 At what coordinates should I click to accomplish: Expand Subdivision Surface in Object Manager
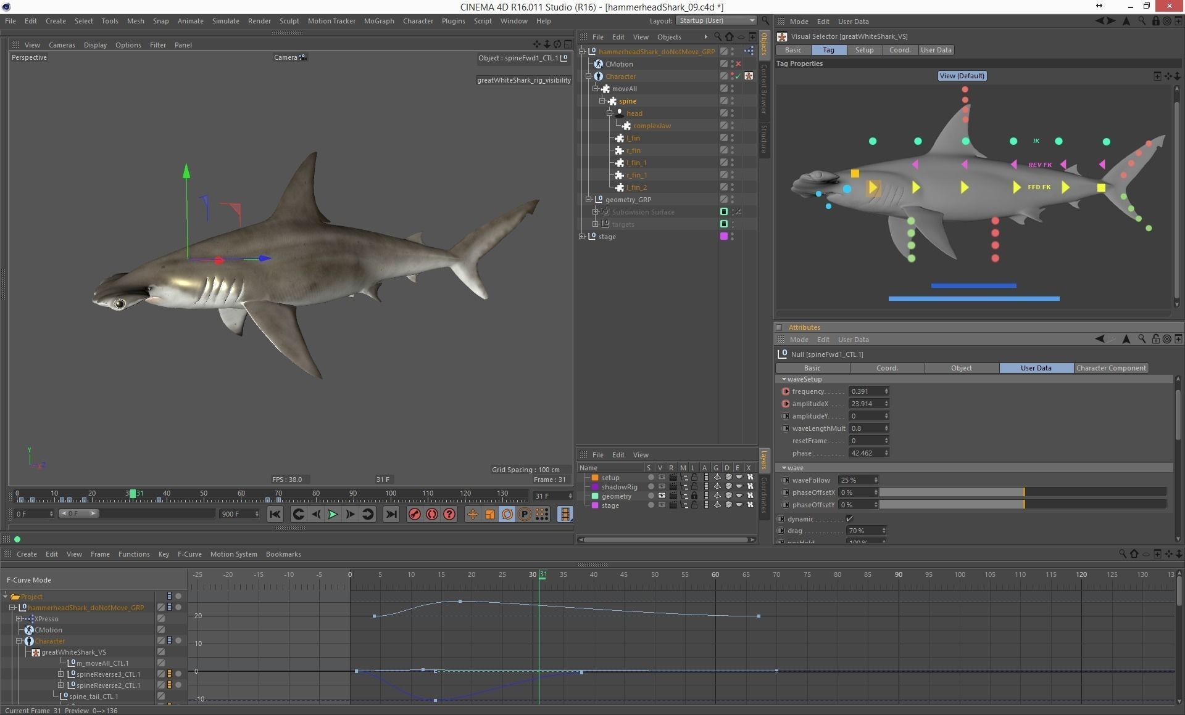tap(596, 212)
